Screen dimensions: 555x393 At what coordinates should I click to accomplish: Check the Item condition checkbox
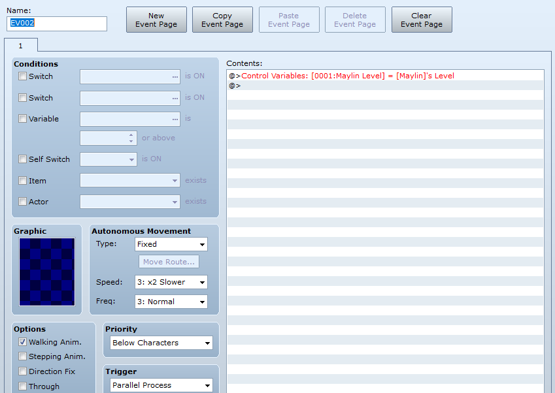tap(23, 181)
